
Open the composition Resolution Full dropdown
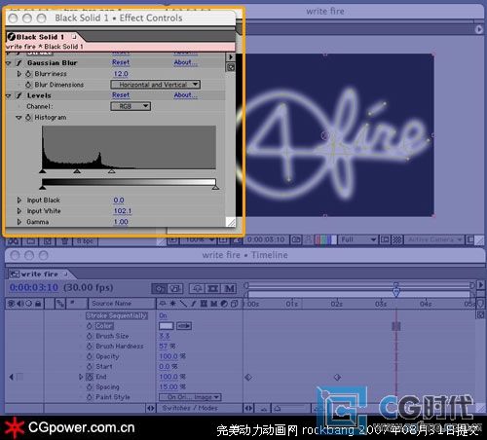[357, 239]
